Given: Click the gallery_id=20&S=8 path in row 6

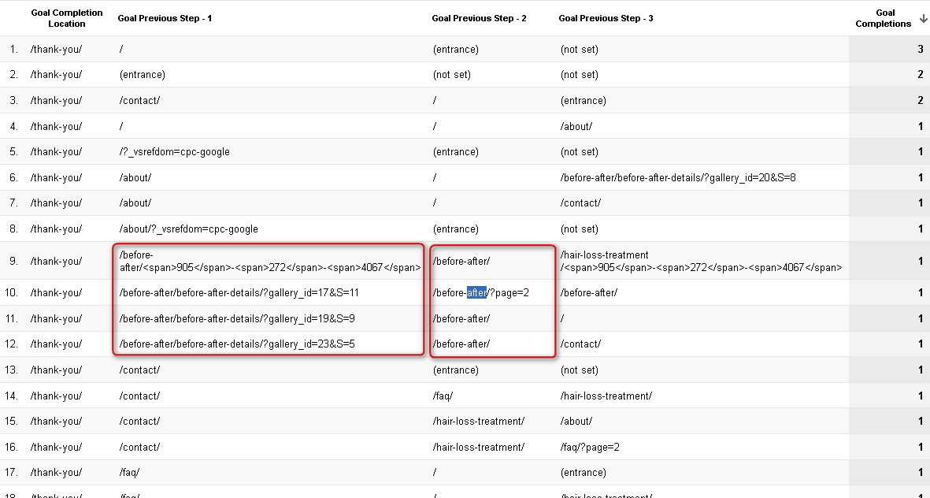Looking at the screenshot, I should [x=678, y=177].
